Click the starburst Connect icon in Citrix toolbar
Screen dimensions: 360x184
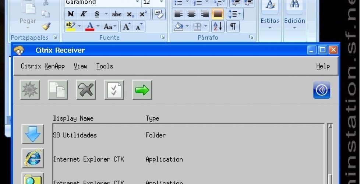(30, 90)
